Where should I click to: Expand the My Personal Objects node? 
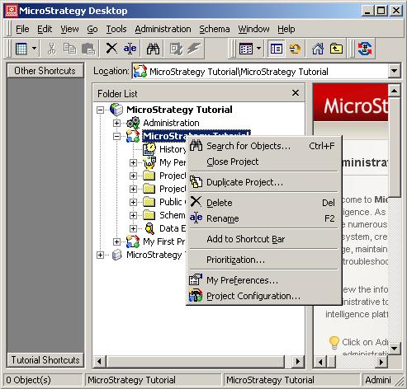133,162
